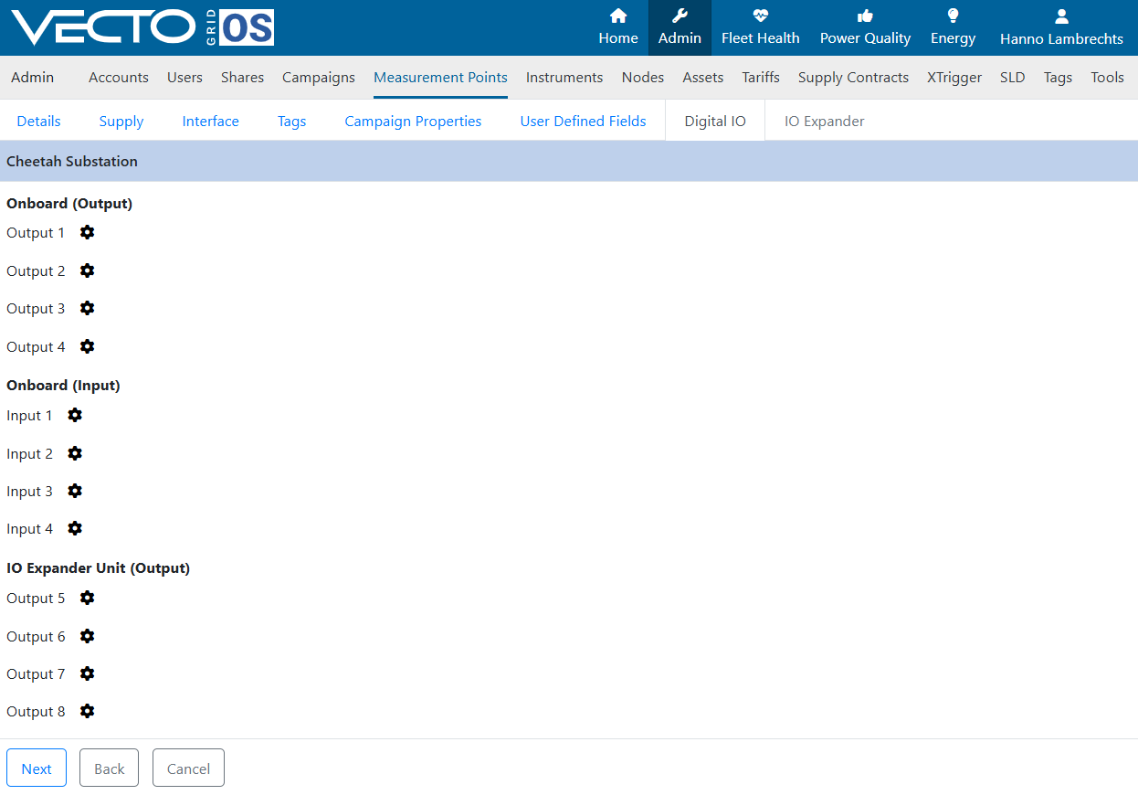Open settings gear for Output 8
Image resolution: width=1138 pixels, height=795 pixels.
coord(87,711)
